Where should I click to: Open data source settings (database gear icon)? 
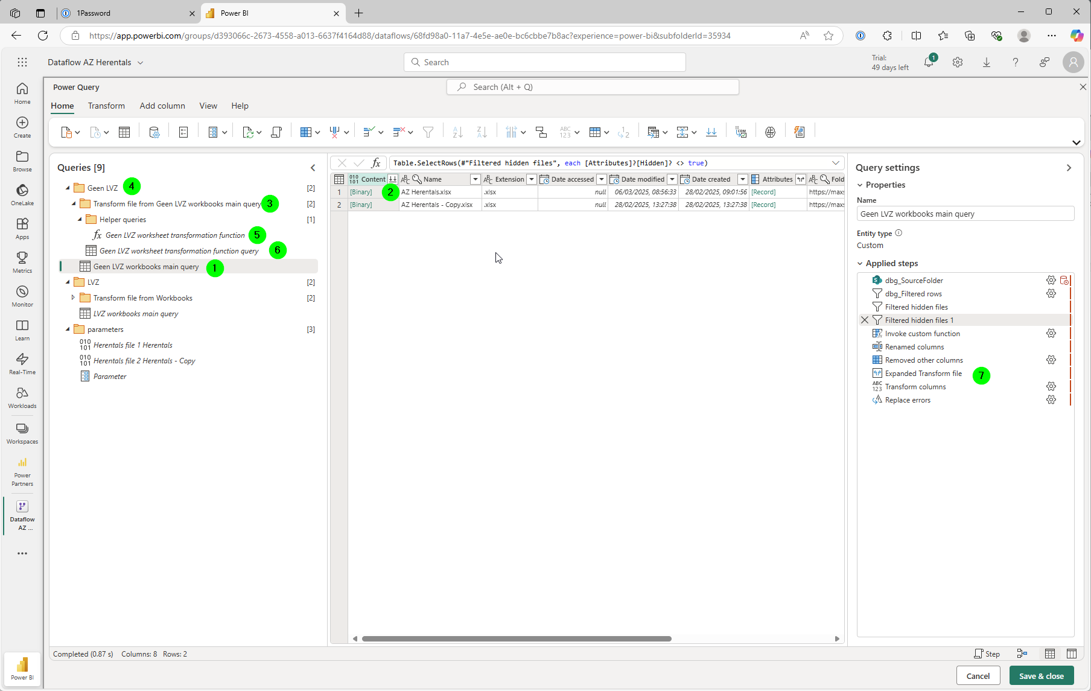154,132
